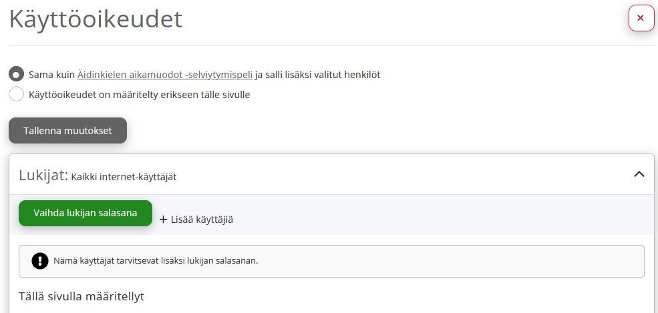Click the "ja salli lisäksi valitut henkilöt" label text
The height and width of the screenshot is (313, 658).
coord(318,75)
